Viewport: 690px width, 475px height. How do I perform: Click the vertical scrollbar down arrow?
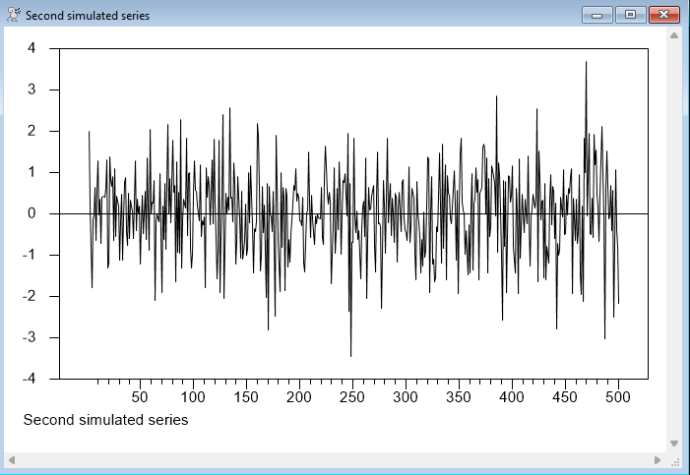tap(674, 444)
